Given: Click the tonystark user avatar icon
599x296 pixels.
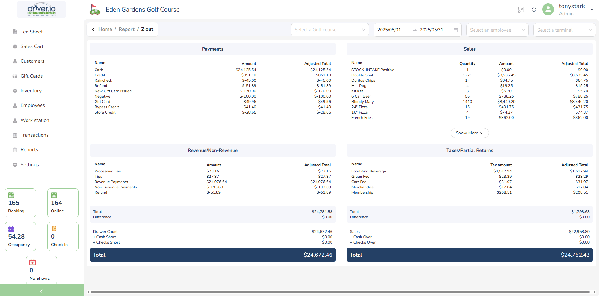Looking at the screenshot, I should point(548,10).
